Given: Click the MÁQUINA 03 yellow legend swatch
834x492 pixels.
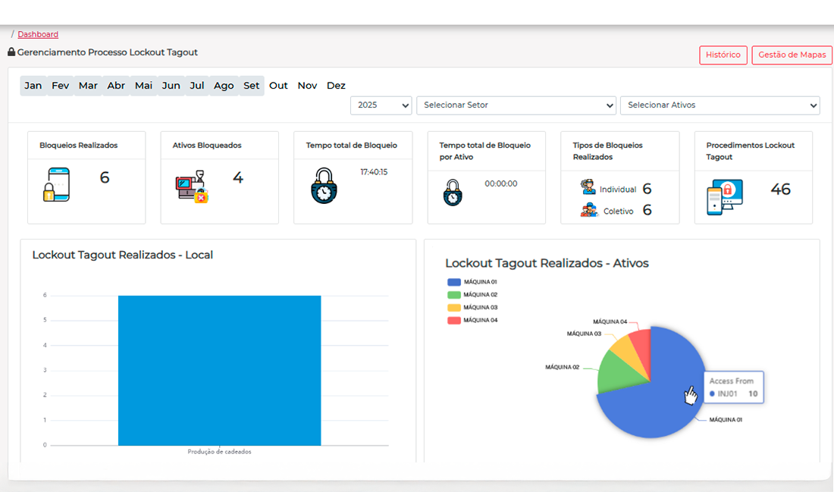Looking at the screenshot, I should (x=454, y=308).
